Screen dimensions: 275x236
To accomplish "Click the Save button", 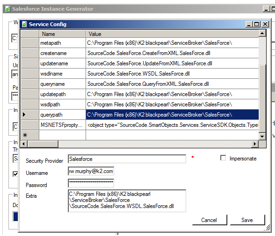I will (x=247, y=220).
